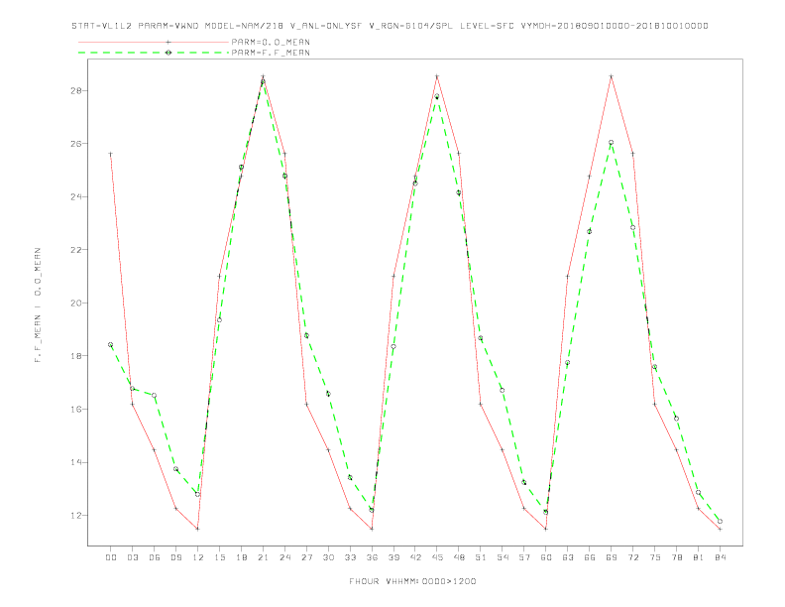Click the green F.F_MEAN peak marker at hour 45
The height and width of the screenshot is (607, 785).
(x=437, y=96)
